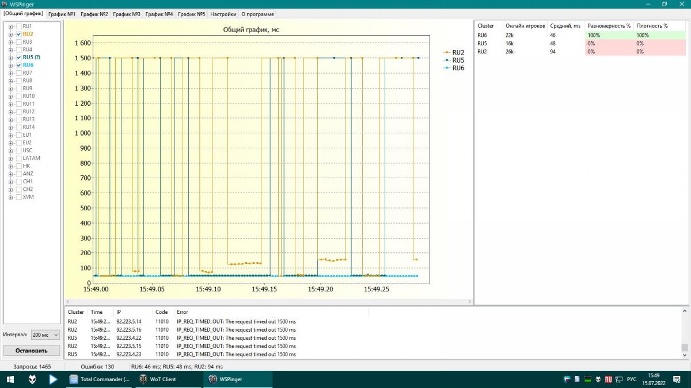Click the RU6 legend color marker
Viewport: 691px width, 388px height.
tap(447, 68)
